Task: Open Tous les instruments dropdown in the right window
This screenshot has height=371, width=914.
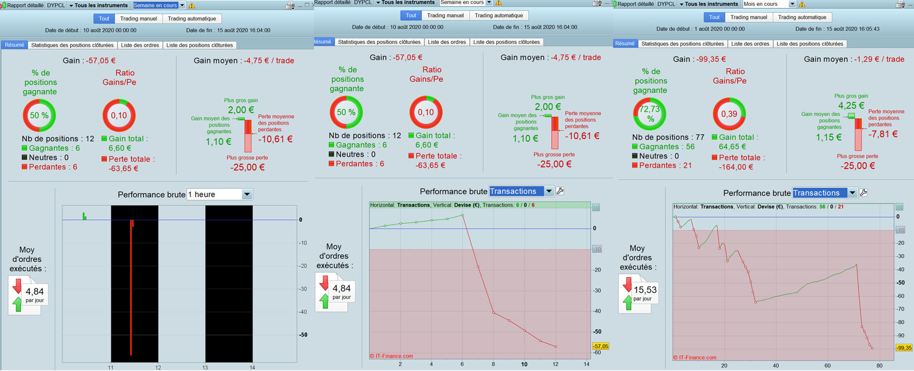Action: (x=709, y=4)
